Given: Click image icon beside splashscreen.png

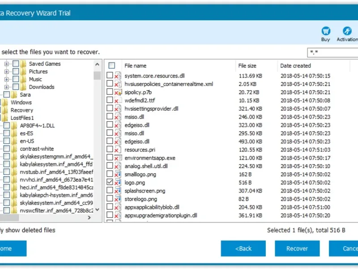Looking at the screenshot, I should click(x=118, y=191).
